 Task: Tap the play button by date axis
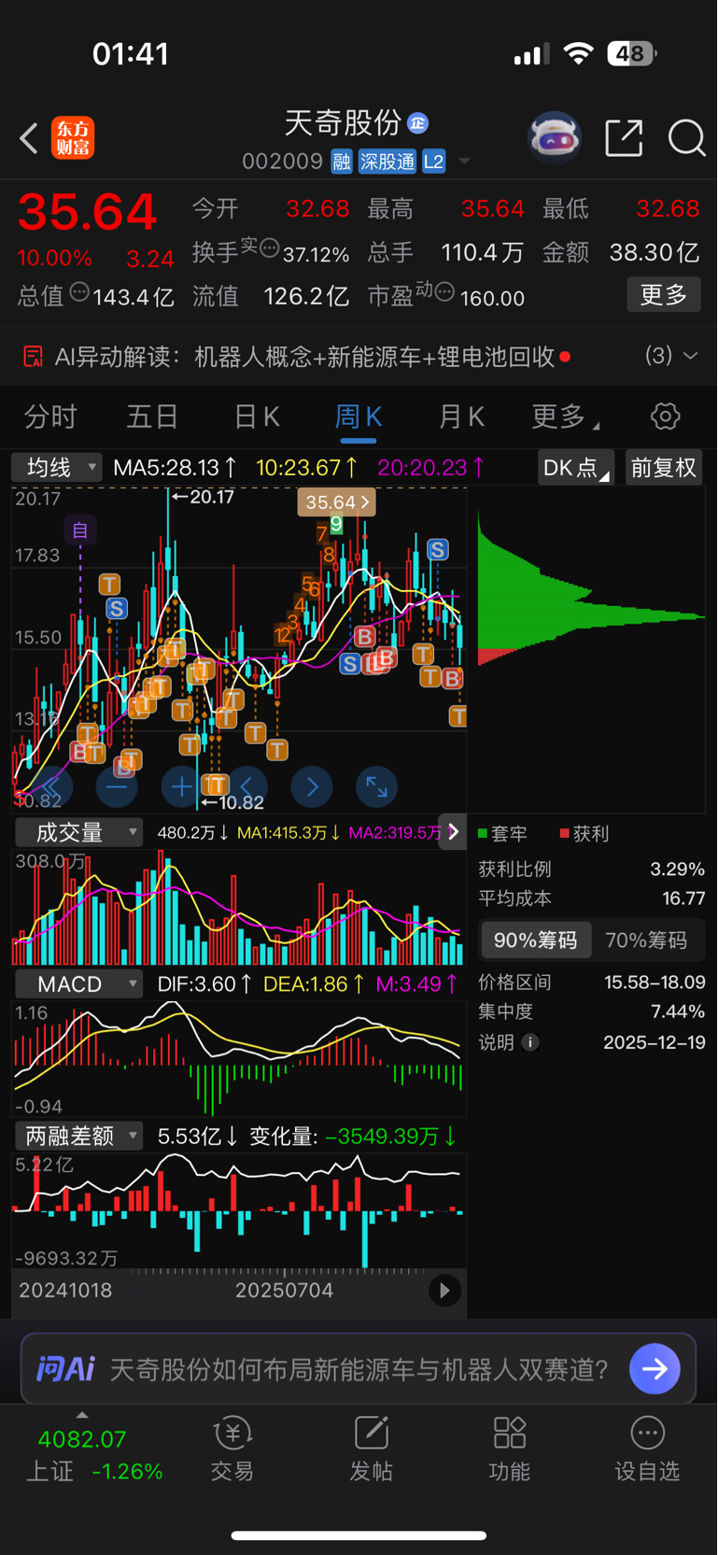tap(444, 1291)
